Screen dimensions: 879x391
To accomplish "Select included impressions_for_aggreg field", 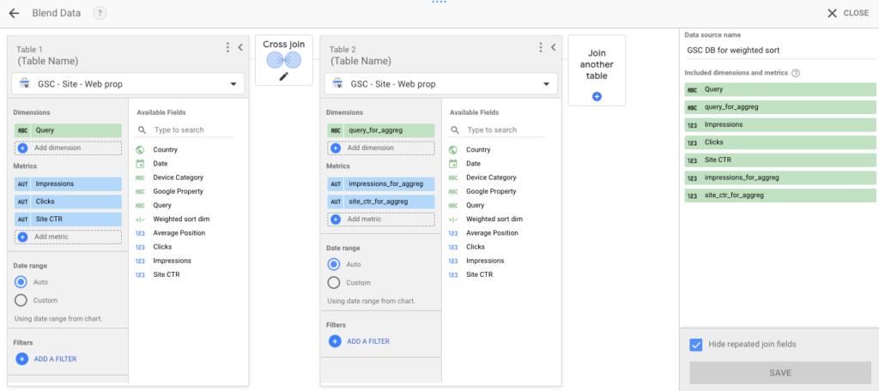I will pyautogui.click(x=779, y=177).
